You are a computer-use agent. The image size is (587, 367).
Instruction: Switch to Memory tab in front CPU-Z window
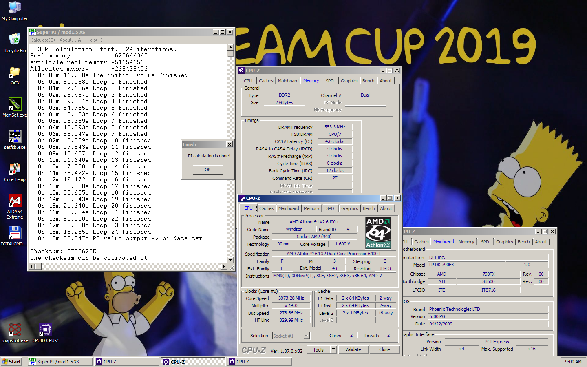point(311,208)
